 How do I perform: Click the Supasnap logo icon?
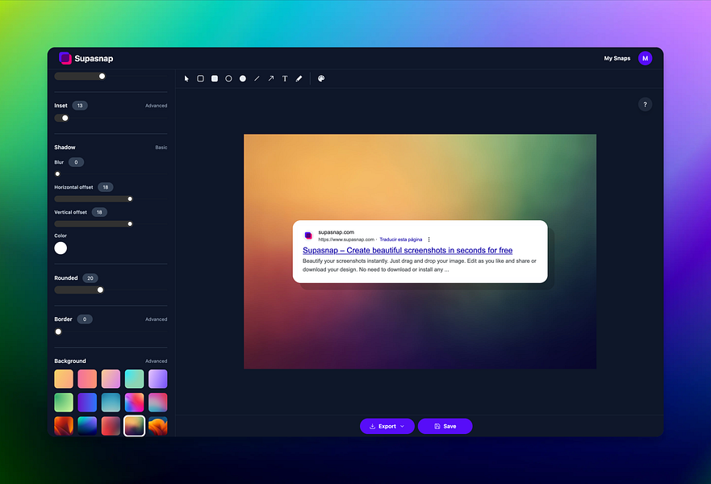(65, 58)
